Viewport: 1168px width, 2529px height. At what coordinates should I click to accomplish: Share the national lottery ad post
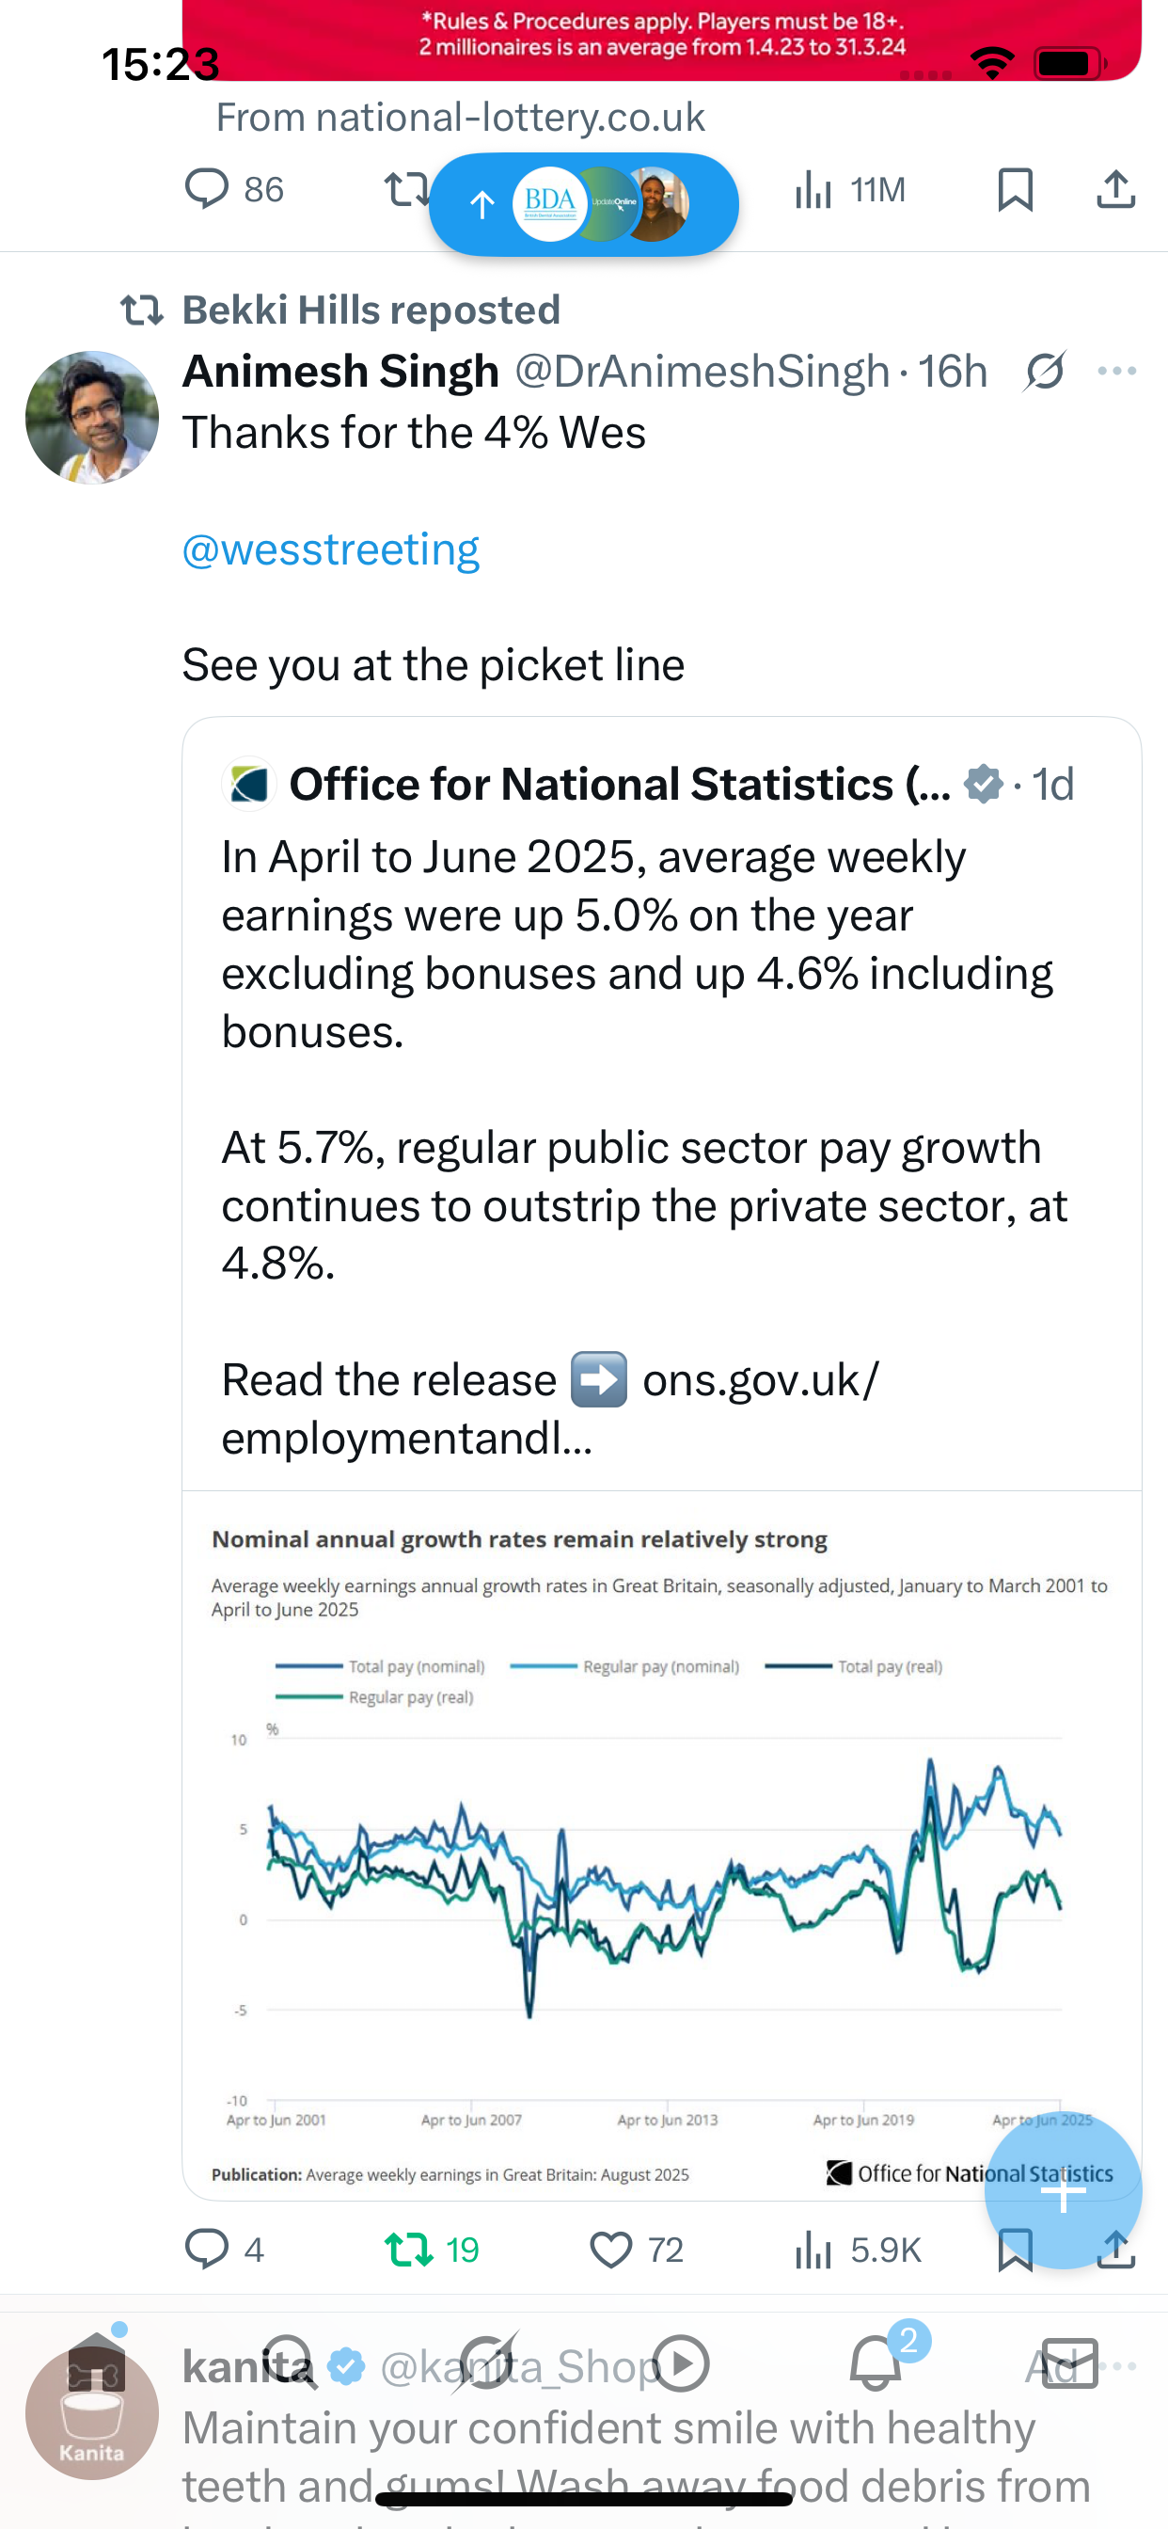(1115, 188)
